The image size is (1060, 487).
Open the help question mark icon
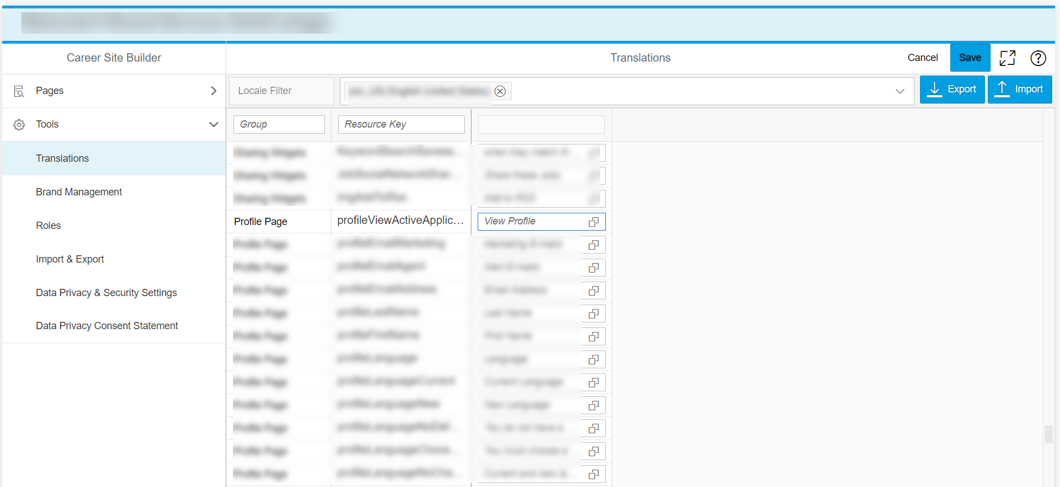tap(1038, 58)
